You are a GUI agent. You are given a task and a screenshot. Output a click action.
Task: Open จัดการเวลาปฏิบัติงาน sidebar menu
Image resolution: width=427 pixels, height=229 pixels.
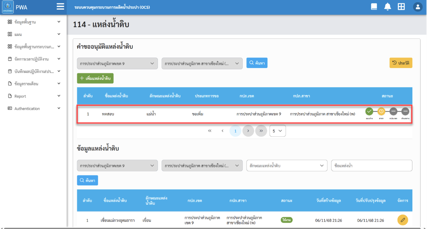pos(34,59)
